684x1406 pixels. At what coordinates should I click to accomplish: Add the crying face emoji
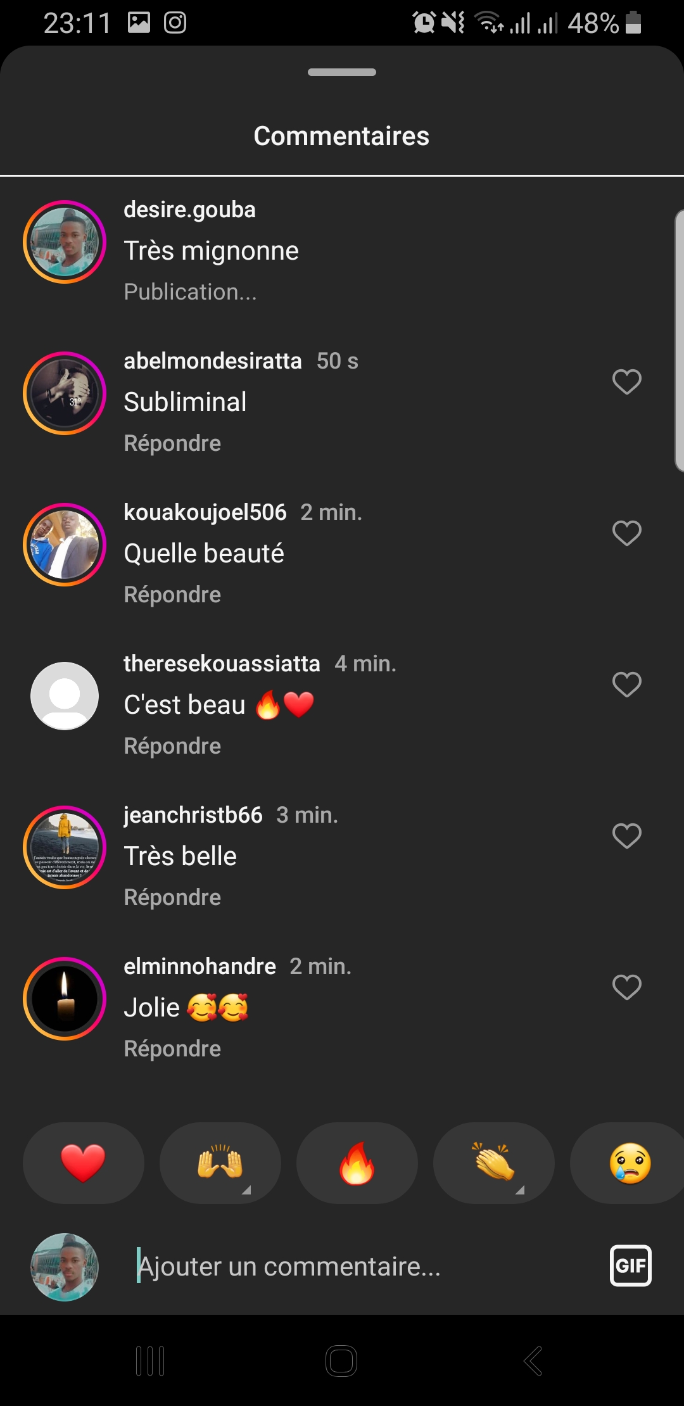click(629, 1163)
